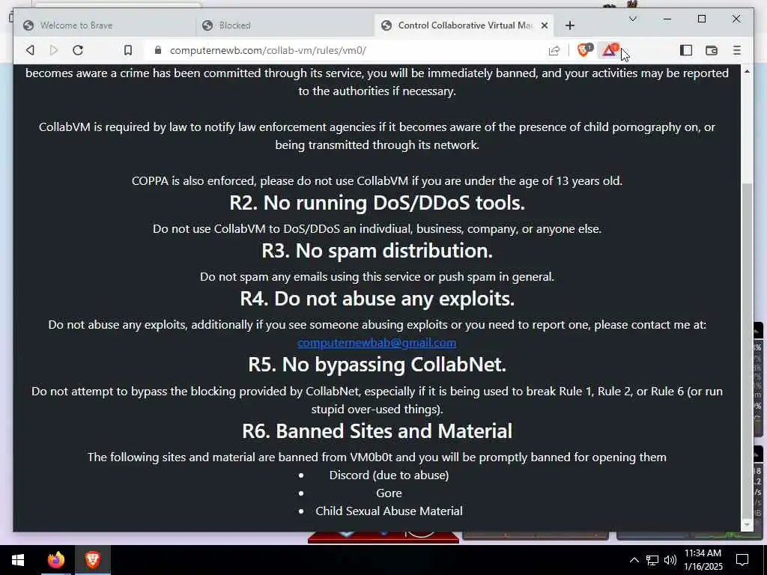Screen dimensions: 767x575
Task: Click the padlock site security icon
Action: [157, 50]
